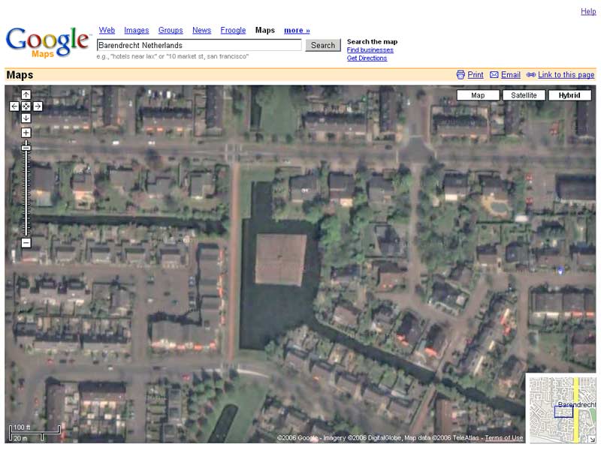Pan the map left with arrow
The image size is (601, 450).
pos(14,106)
